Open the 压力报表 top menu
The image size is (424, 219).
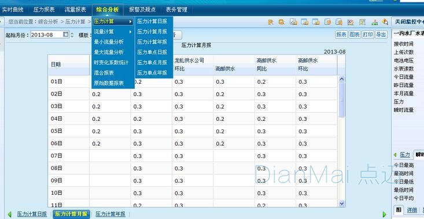44,10
